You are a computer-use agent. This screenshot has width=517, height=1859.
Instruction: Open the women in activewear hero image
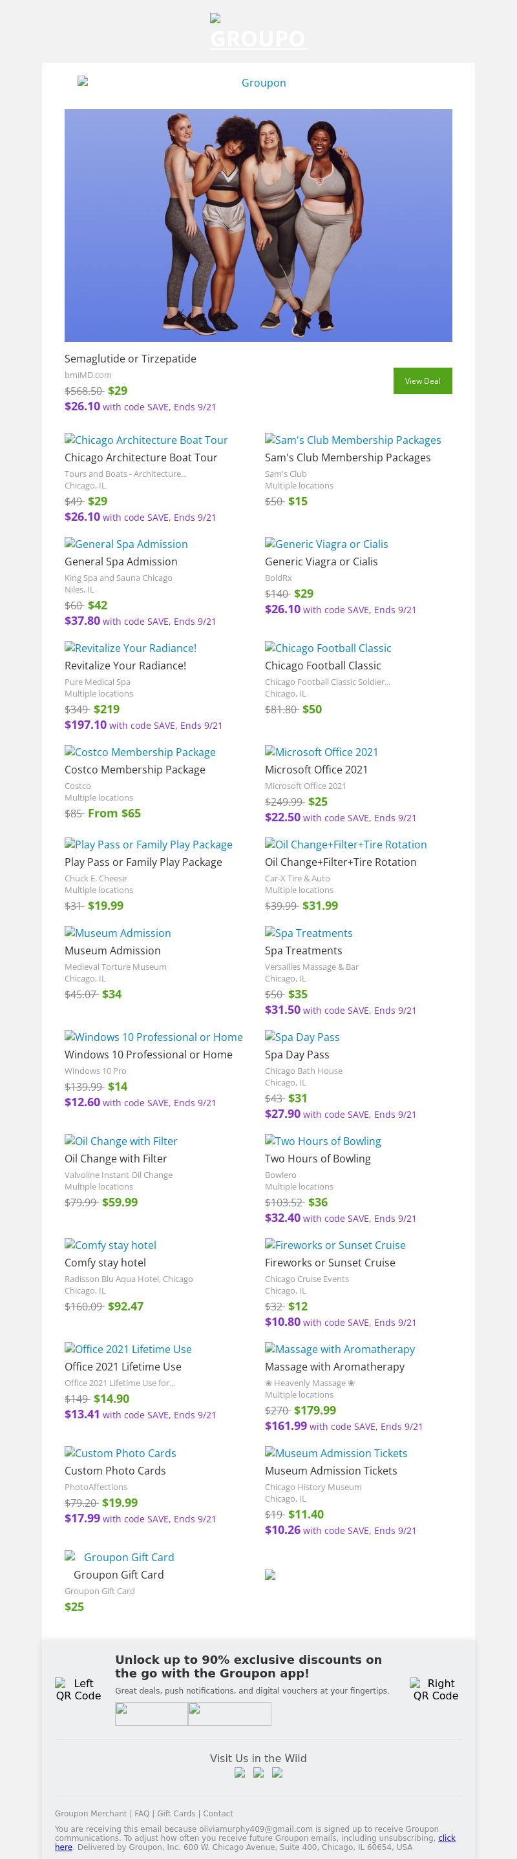click(258, 225)
